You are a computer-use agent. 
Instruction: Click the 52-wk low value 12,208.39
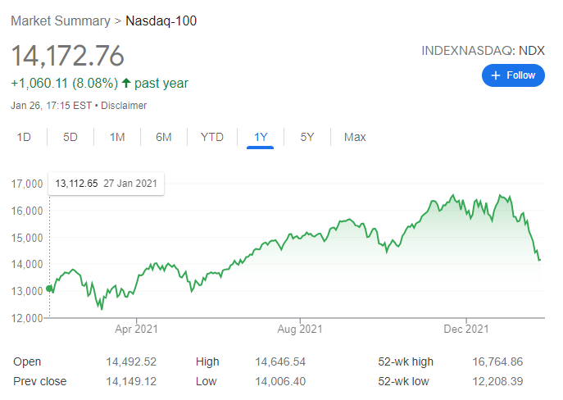pyautogui.click(x=497, y=381)
